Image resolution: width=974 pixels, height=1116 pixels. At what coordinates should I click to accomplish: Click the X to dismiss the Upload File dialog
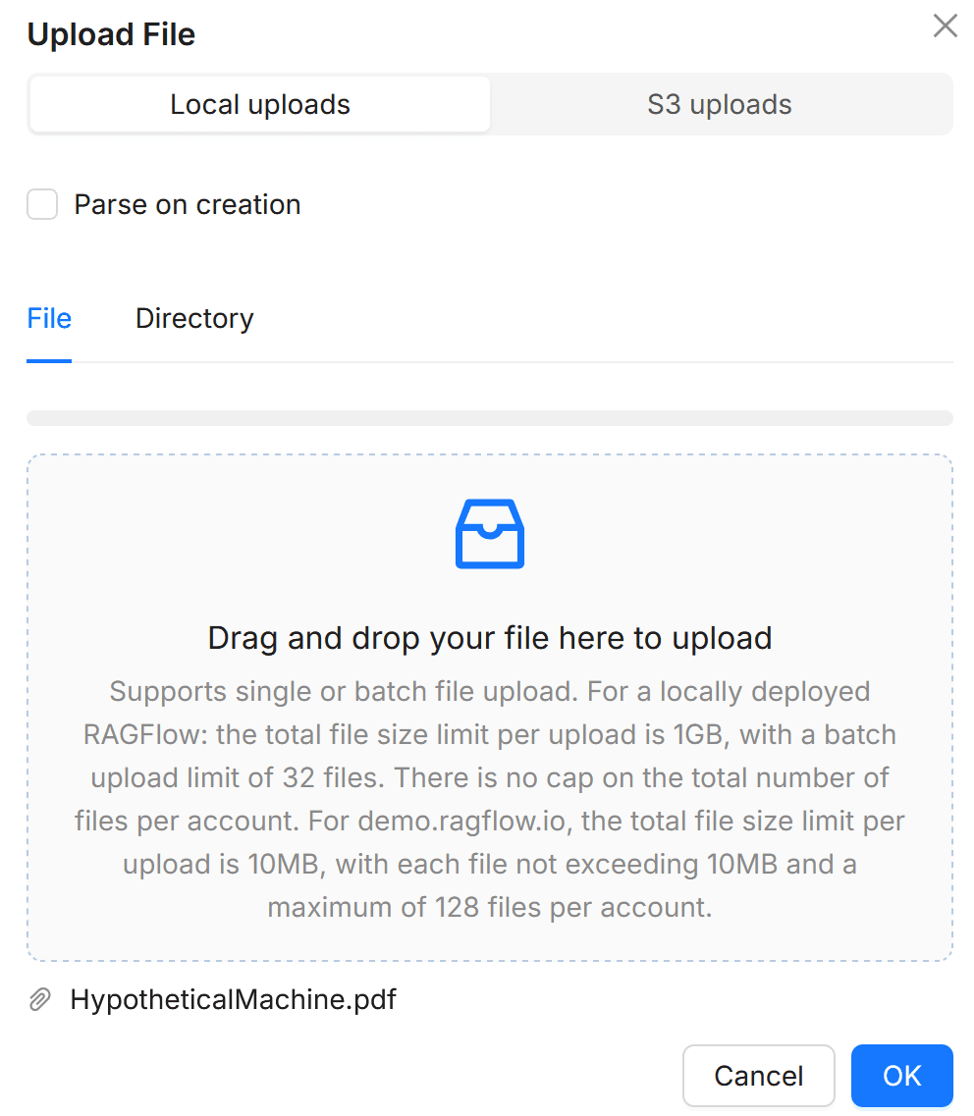pyautogui.click(x=945, y=26)
